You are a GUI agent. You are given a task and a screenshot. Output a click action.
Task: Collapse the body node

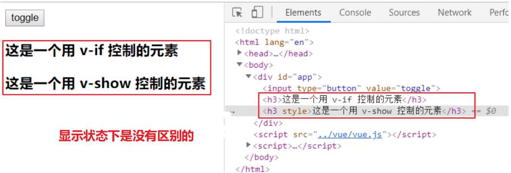click(x=240, y=65)
